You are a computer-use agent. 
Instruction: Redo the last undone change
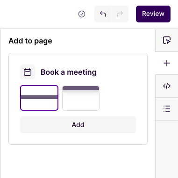(x=120, y=14)
